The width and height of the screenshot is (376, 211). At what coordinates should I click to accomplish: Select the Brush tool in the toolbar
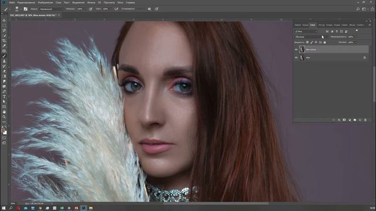[4, 56]
